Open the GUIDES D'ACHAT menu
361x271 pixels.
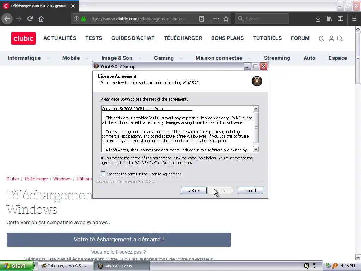pyautogui.click(x=133, y=38)
